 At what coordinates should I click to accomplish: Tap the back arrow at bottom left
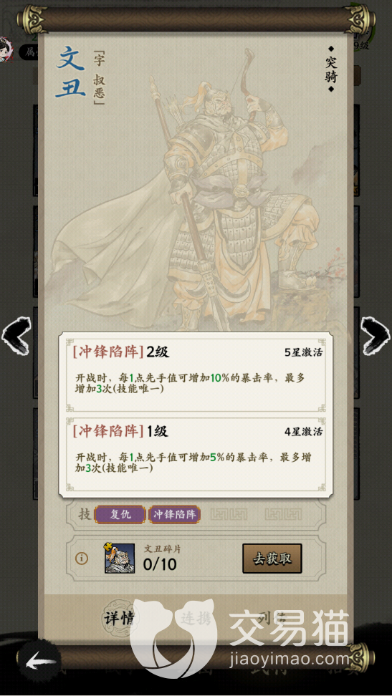click(40, 662)
